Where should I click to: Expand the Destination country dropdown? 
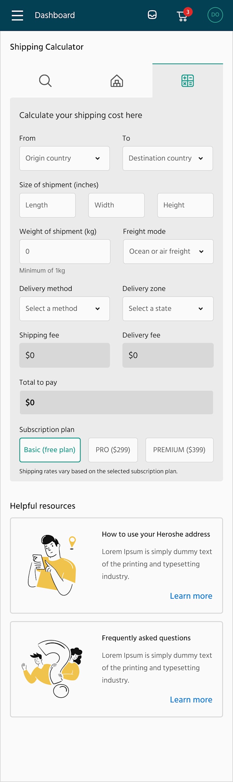tap(168, 158)
